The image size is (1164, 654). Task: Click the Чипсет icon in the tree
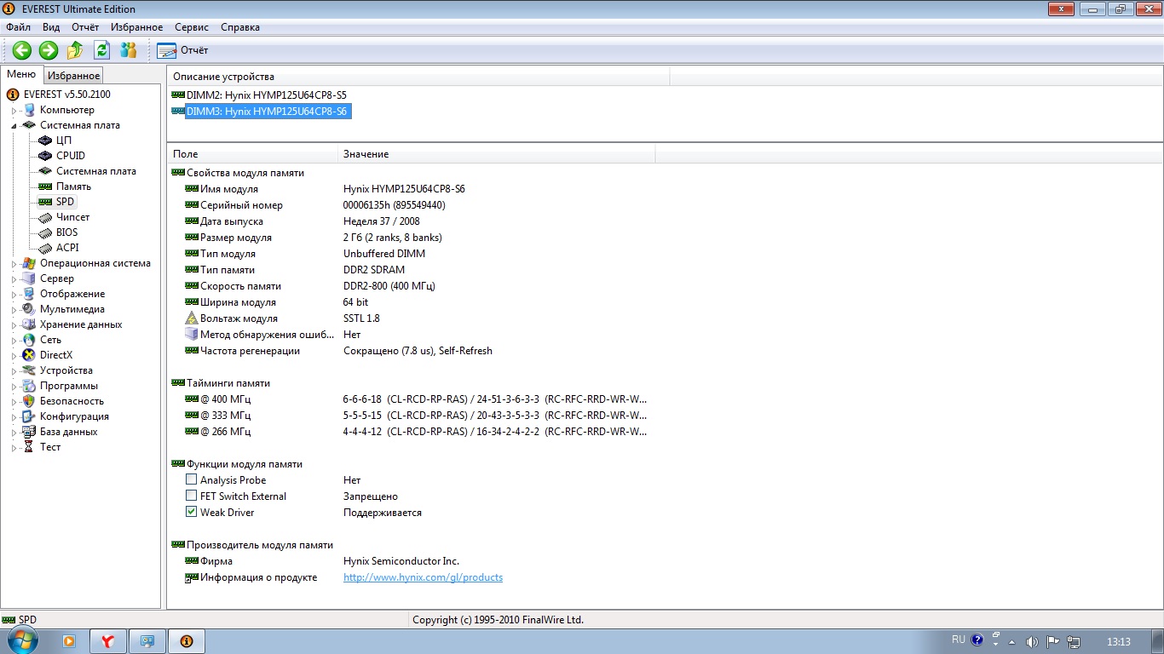[45, 217]
